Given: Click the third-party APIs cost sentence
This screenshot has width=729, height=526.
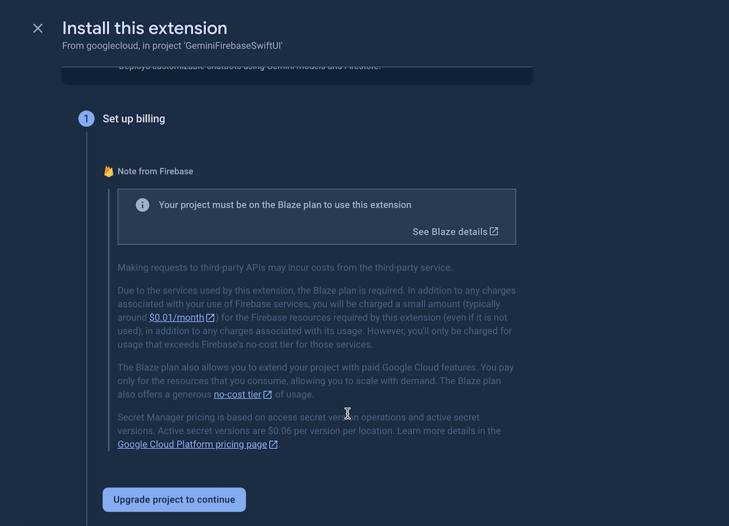Looking at the screenshot, I should pos(284,267).
